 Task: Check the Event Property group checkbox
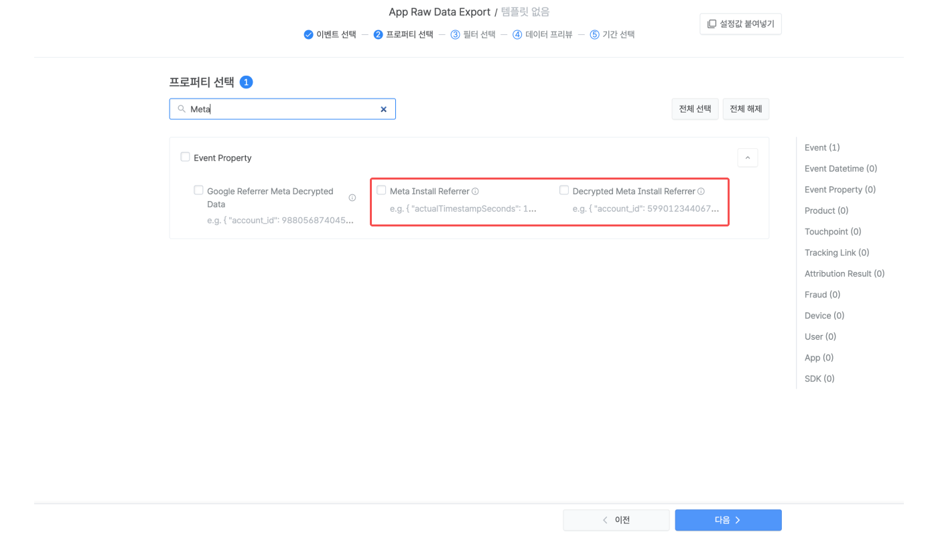185,157
